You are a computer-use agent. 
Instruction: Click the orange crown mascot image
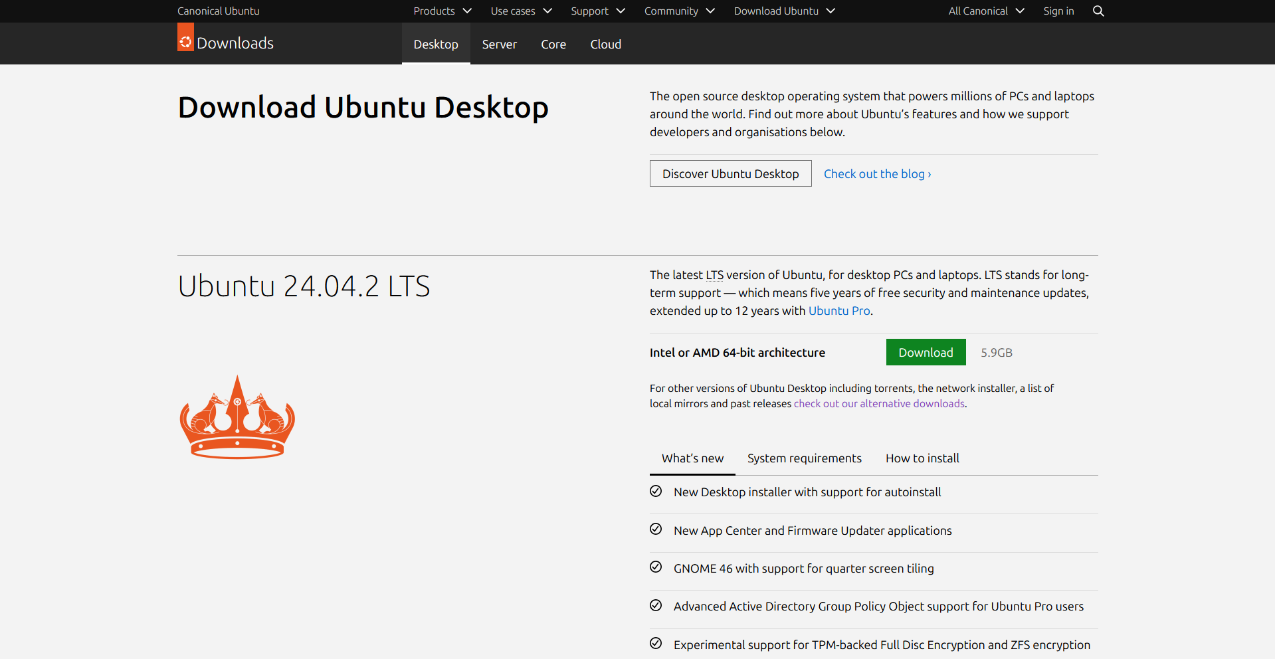coord(237,417)
